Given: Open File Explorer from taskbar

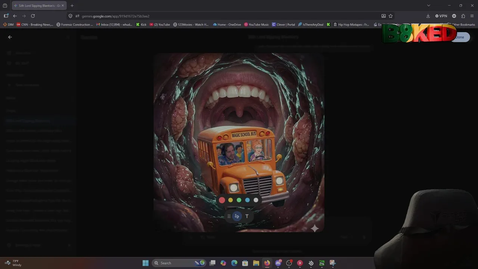Looking at the screenshot, I should coord(256,263).
